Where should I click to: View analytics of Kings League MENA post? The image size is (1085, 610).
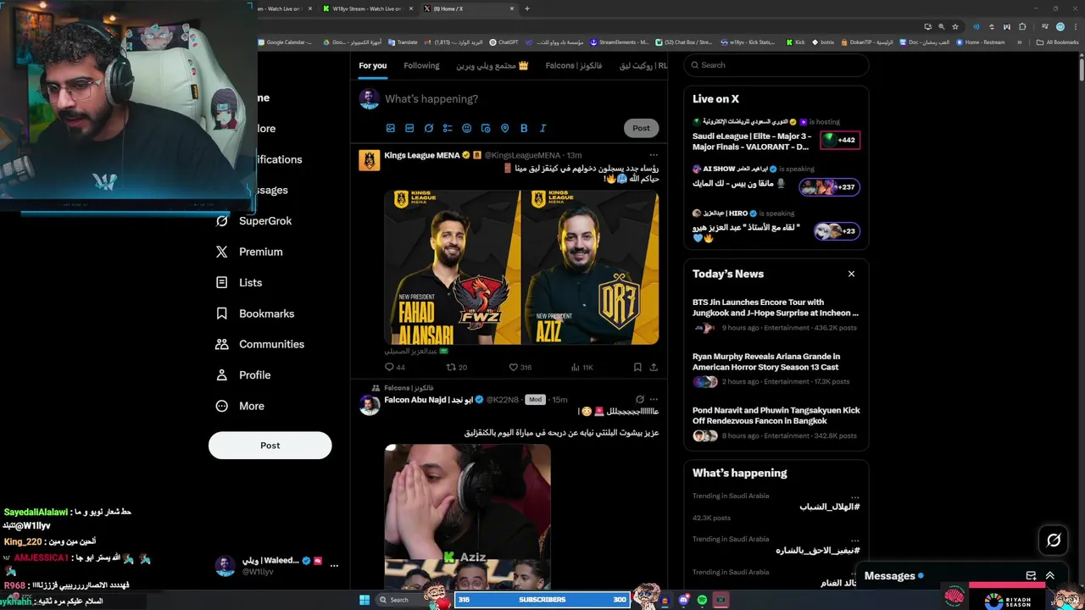(x=581, y=367)
